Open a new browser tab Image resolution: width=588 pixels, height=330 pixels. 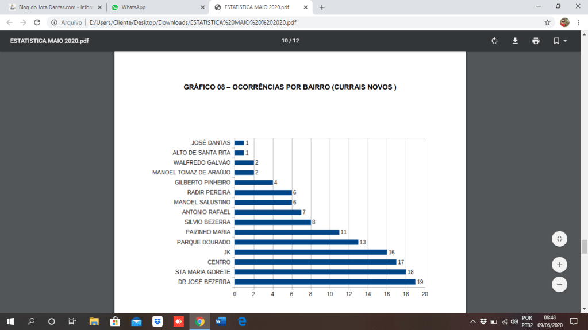click(322, 7)
